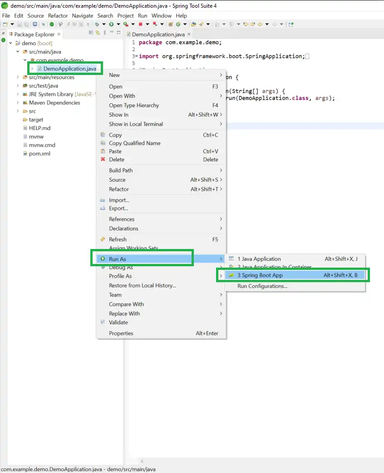Image resolution: width=384 pixels, height=473 pixels.
Task: Click Run Configurations... in the submenu
Action: coord(262,286)
